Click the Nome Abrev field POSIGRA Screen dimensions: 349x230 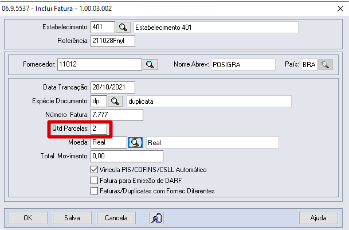pos(243,64)
